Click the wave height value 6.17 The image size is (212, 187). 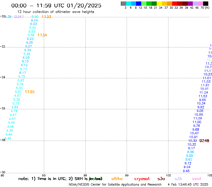23,73
